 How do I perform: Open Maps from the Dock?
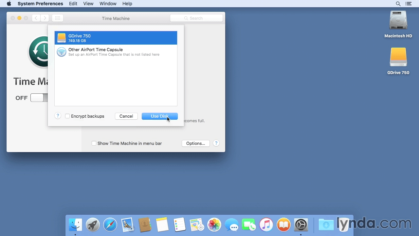(197, 225)
